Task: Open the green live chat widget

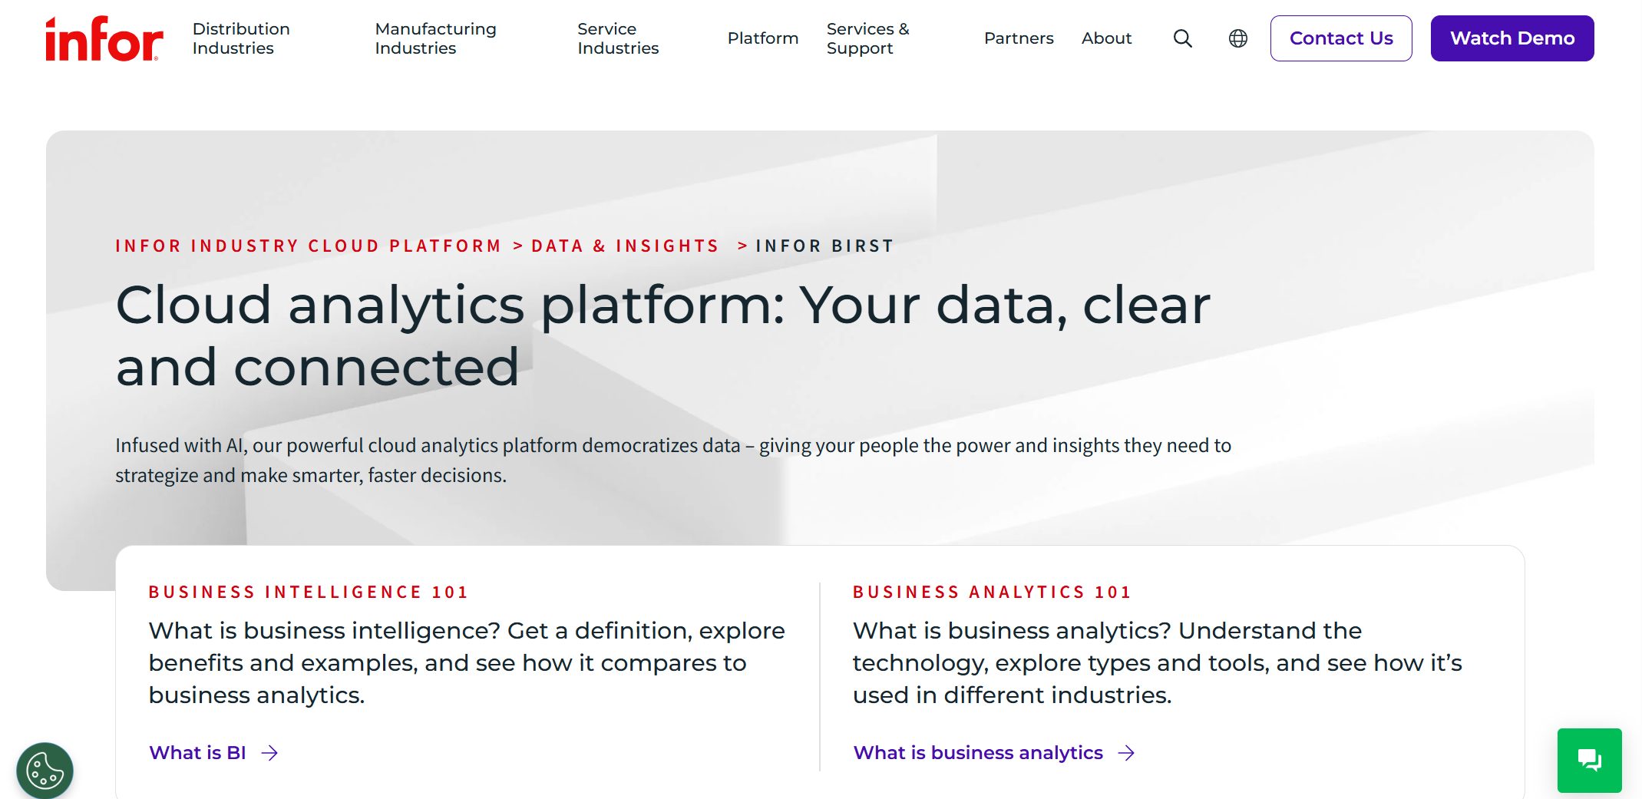Action: point(1589,760)
